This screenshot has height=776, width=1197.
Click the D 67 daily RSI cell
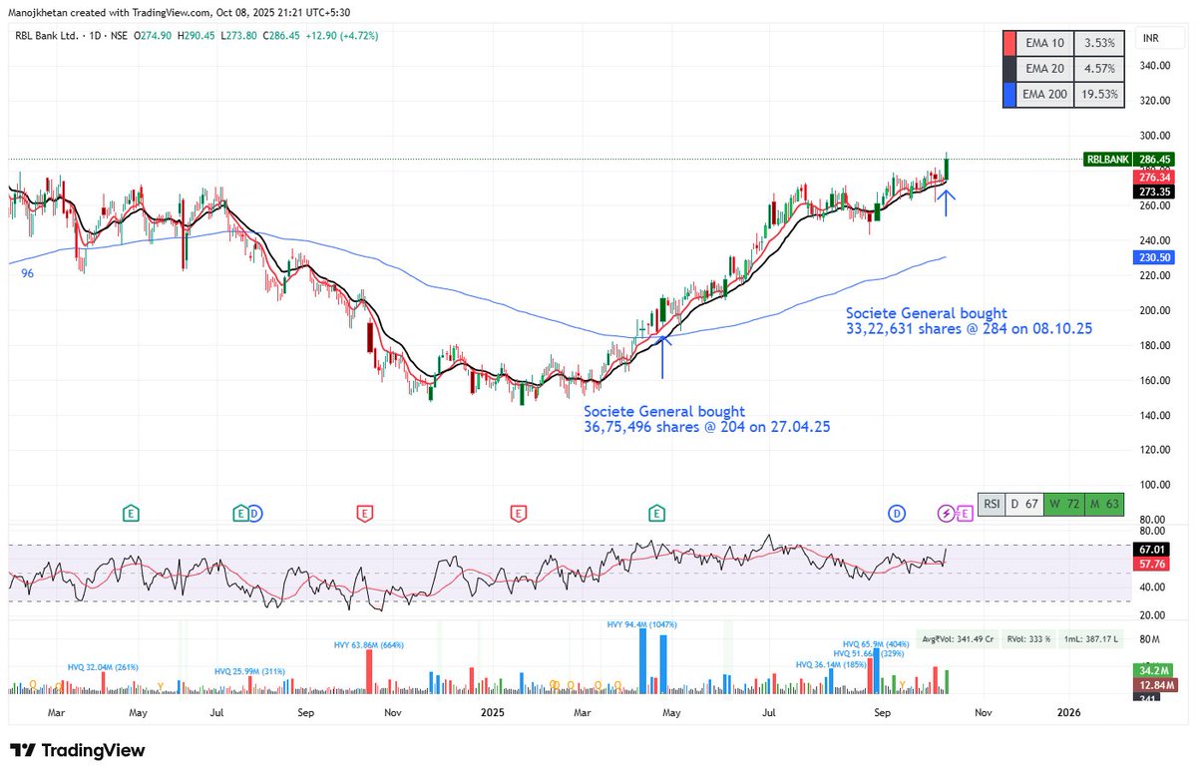click(x=1023, y=504)
